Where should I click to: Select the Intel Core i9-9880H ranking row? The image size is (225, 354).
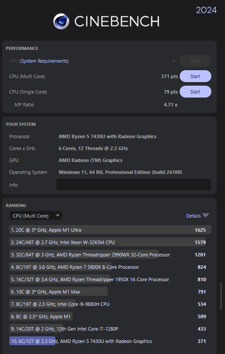point(110,304)
